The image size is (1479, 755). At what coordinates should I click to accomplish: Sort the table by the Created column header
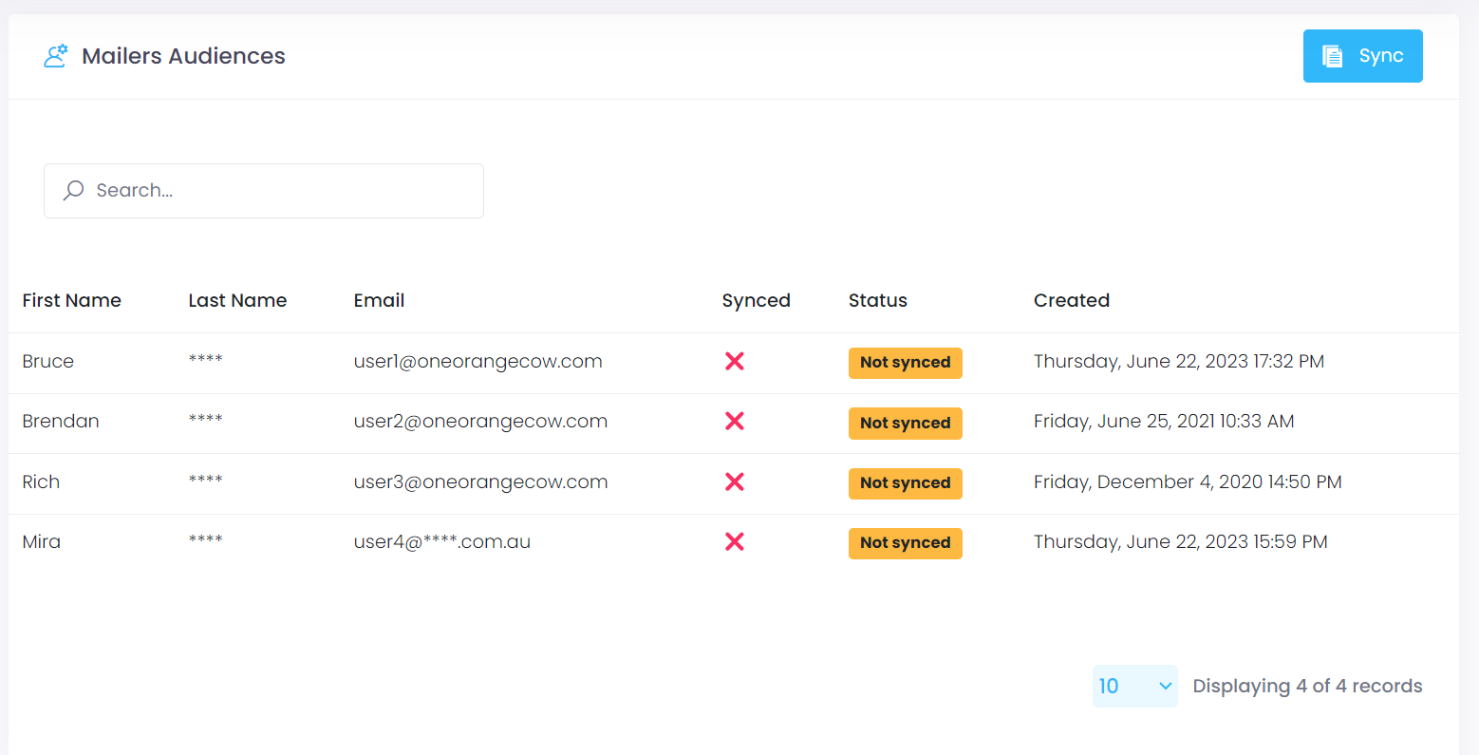(1072, 300)
